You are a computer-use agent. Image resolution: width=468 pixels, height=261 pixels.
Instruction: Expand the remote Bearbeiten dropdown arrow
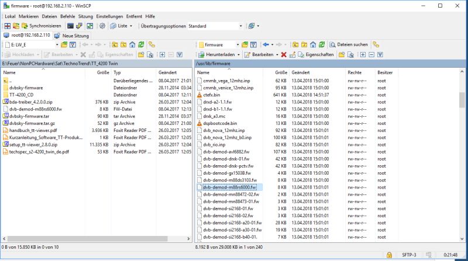(x=277, y=55)
